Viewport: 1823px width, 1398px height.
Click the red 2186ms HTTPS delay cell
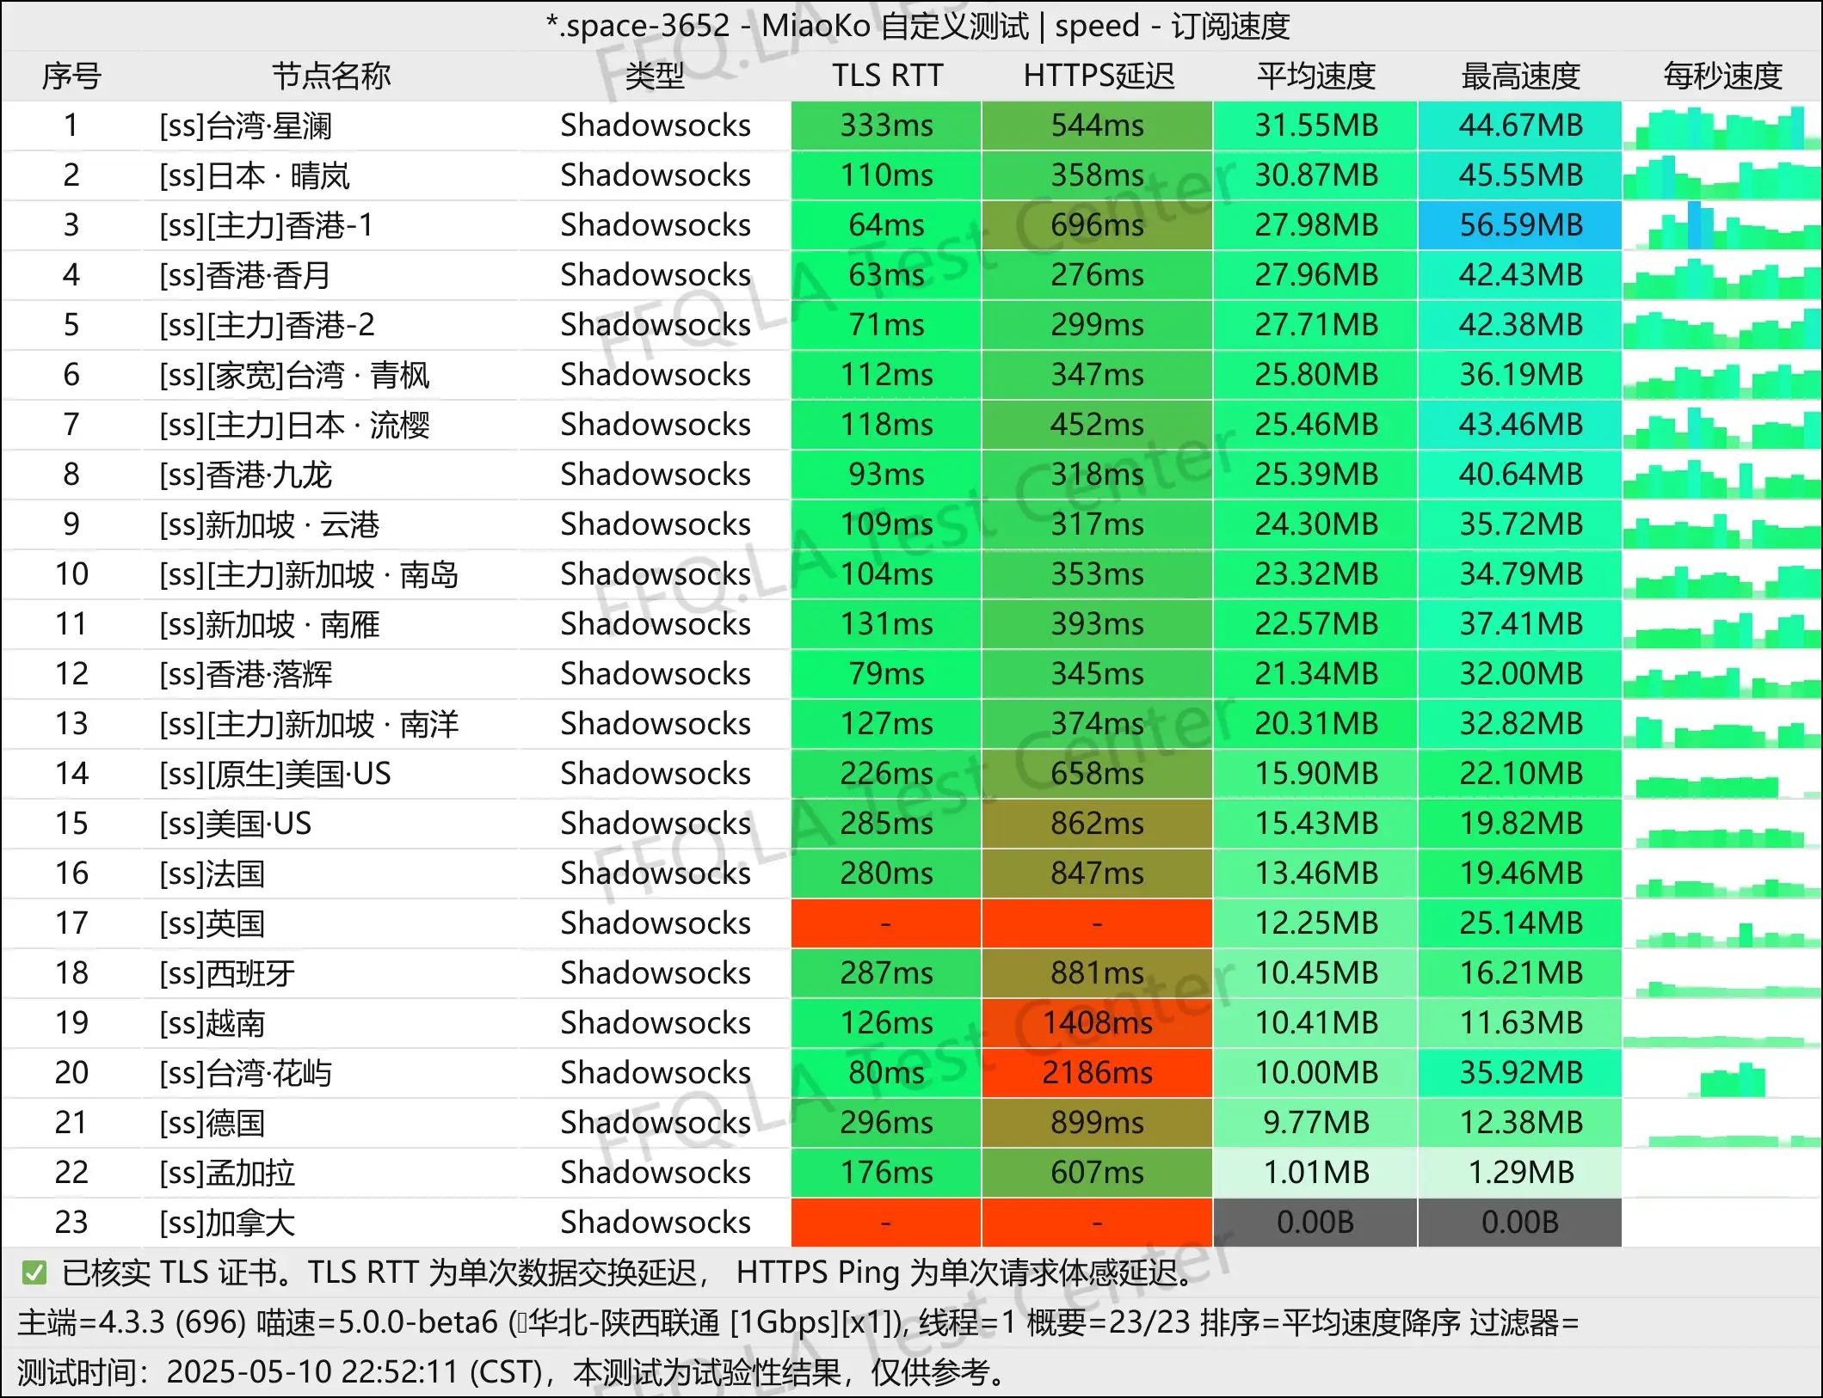coord(1097,1073)
